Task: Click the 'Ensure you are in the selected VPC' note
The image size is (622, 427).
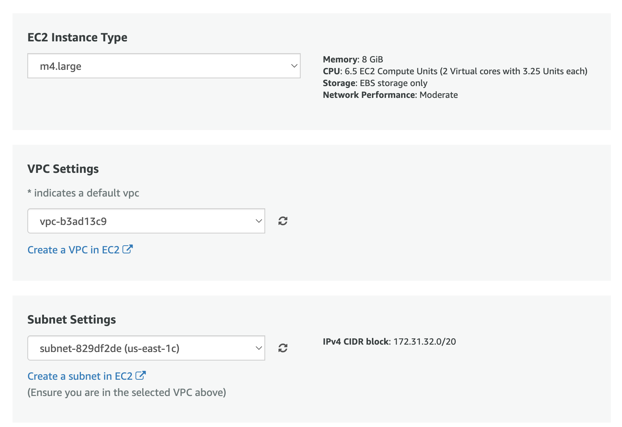Action: pyautogui.click(x=127, y=392)
